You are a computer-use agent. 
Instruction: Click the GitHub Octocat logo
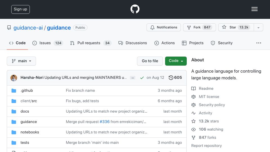pos(135,9)
